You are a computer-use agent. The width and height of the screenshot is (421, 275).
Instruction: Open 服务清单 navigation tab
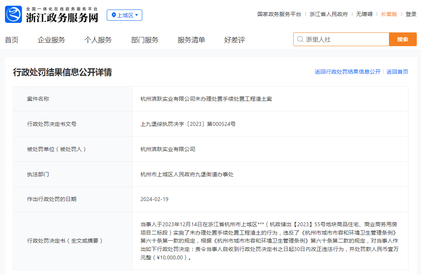click(x=191, y=40)
